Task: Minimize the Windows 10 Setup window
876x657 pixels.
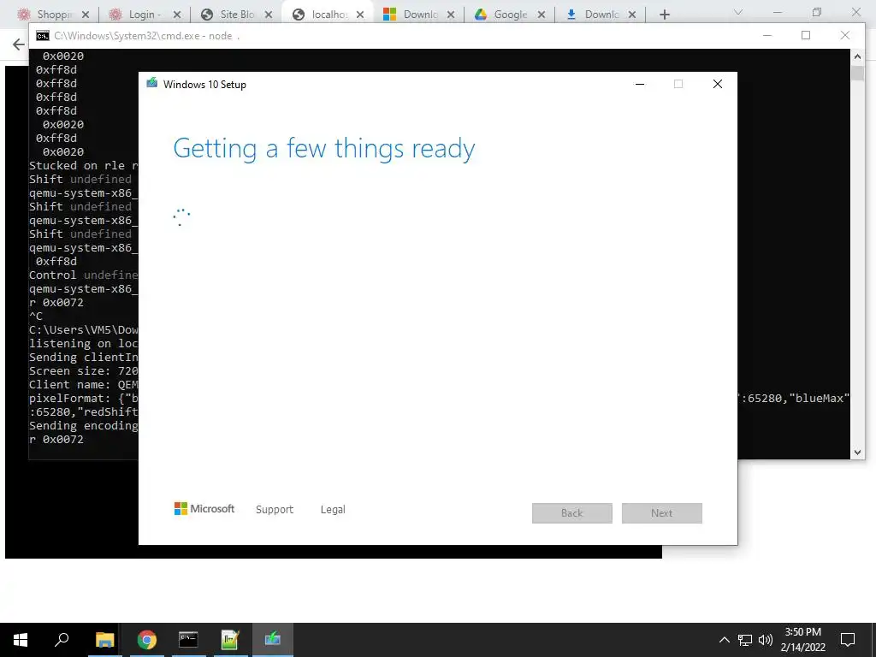Action: tap(640, 84)
